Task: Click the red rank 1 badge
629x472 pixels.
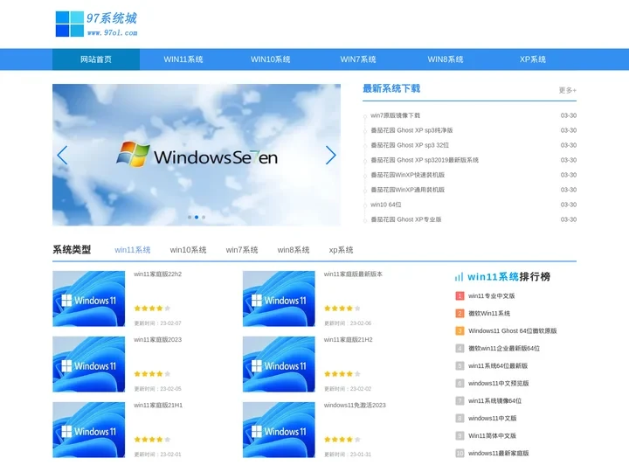Action: click(x=460, y=296)
